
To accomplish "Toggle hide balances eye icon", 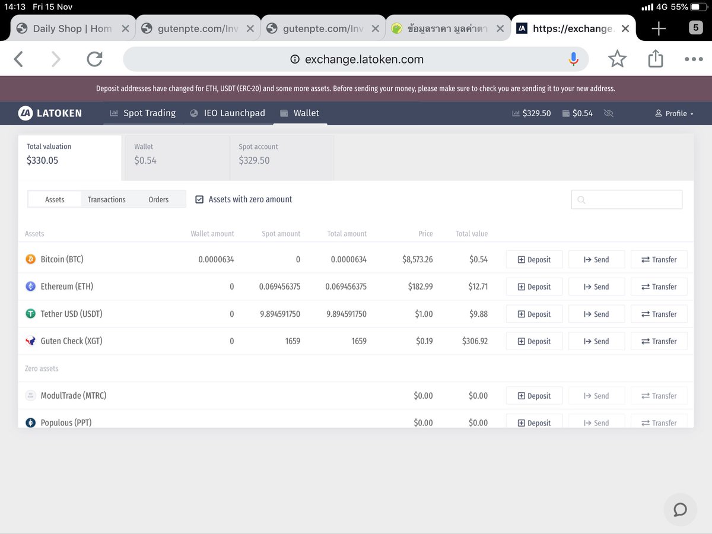I will click(608, 113).
